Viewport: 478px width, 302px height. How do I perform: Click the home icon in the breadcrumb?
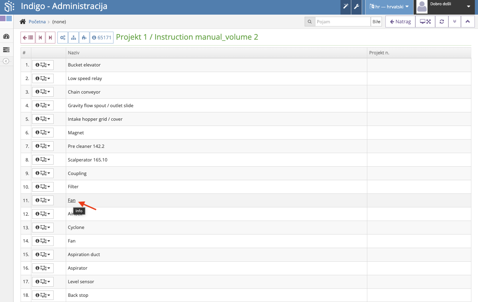click(x=23, y=22)
